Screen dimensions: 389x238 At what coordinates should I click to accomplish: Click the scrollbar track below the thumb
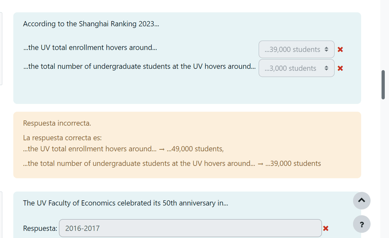tap(383, 161)
